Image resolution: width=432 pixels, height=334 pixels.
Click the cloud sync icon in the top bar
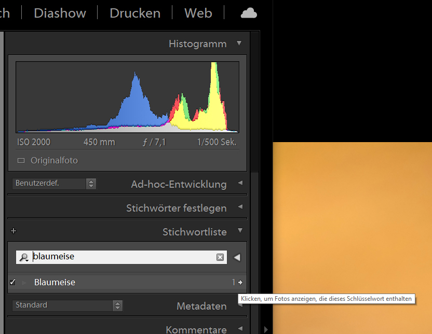coord(248,12)
